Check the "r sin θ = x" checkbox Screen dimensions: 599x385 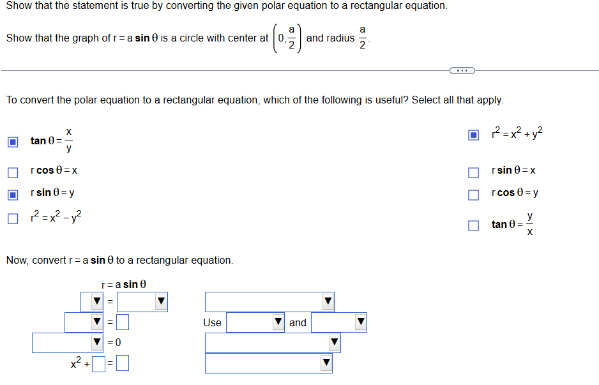pos(473,170)
